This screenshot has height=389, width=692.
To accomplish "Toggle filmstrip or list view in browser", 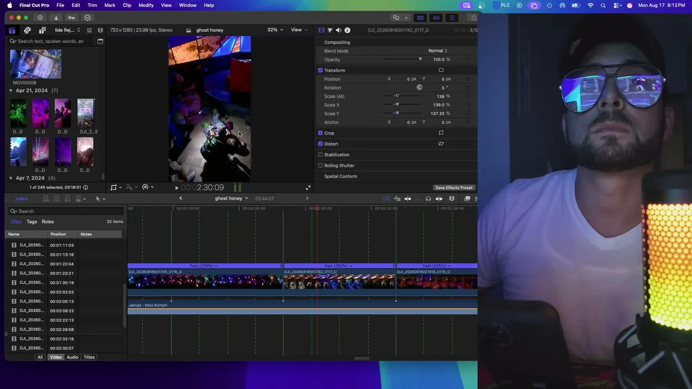I will pyautogui.click(x=89, y=30).
